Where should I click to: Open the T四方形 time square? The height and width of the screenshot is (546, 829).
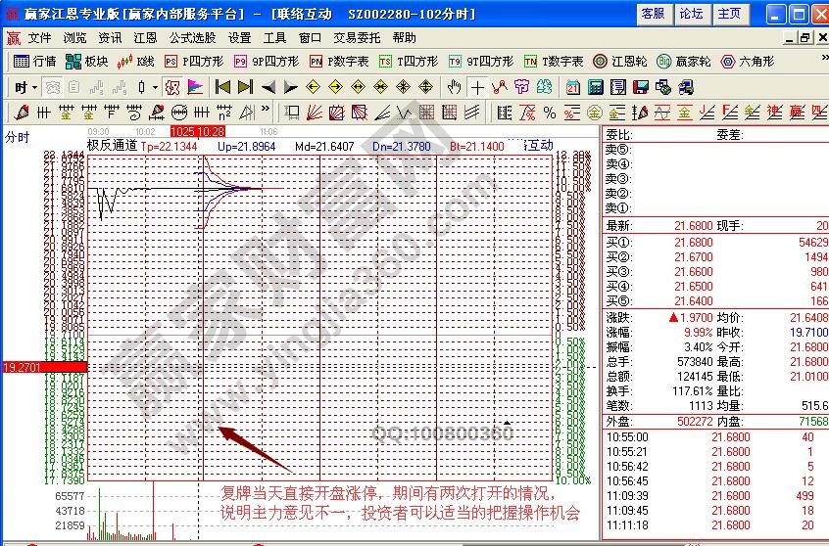click(x=409, y=62)
